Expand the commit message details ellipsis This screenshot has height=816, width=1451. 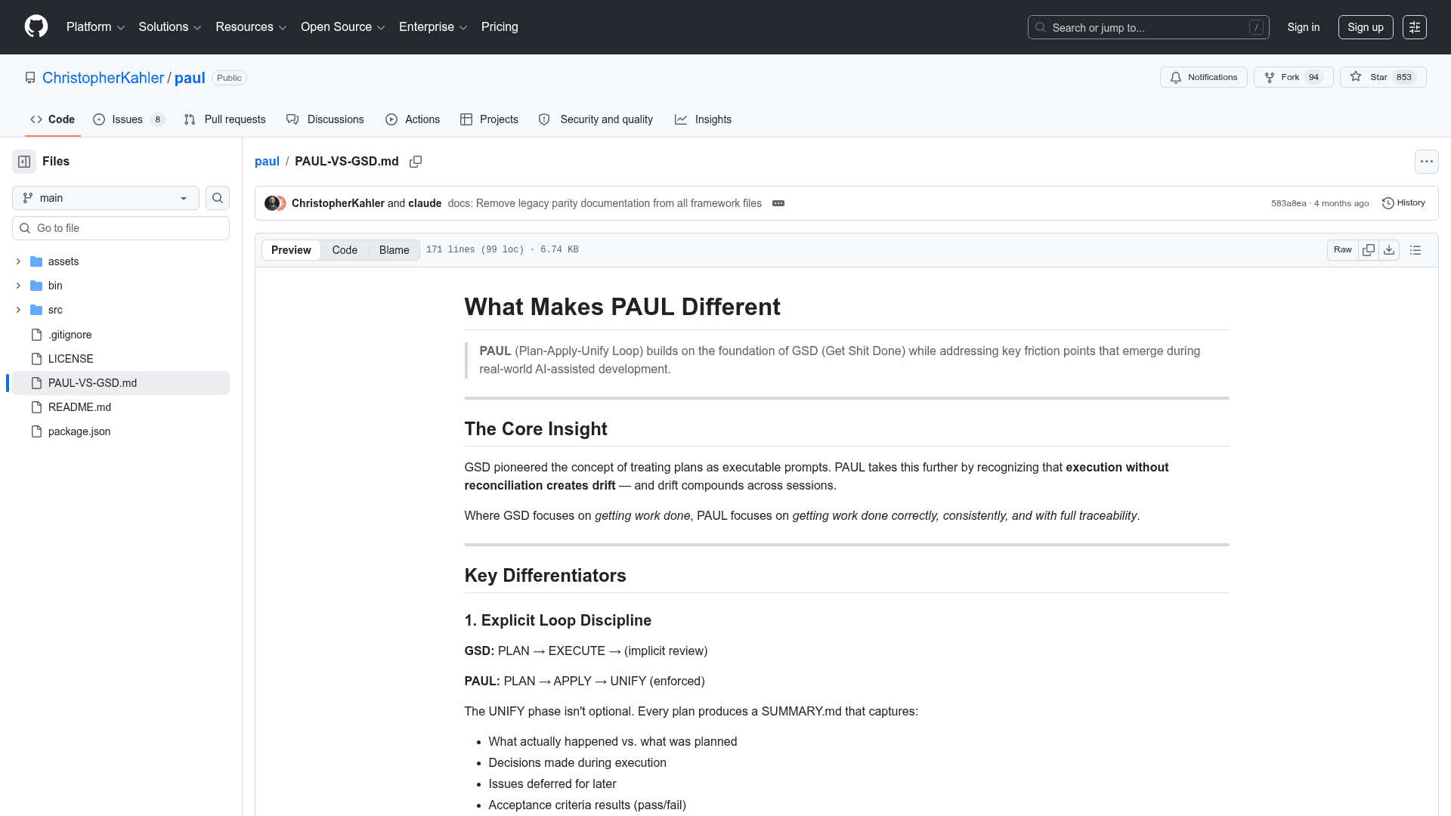point(778,203)
